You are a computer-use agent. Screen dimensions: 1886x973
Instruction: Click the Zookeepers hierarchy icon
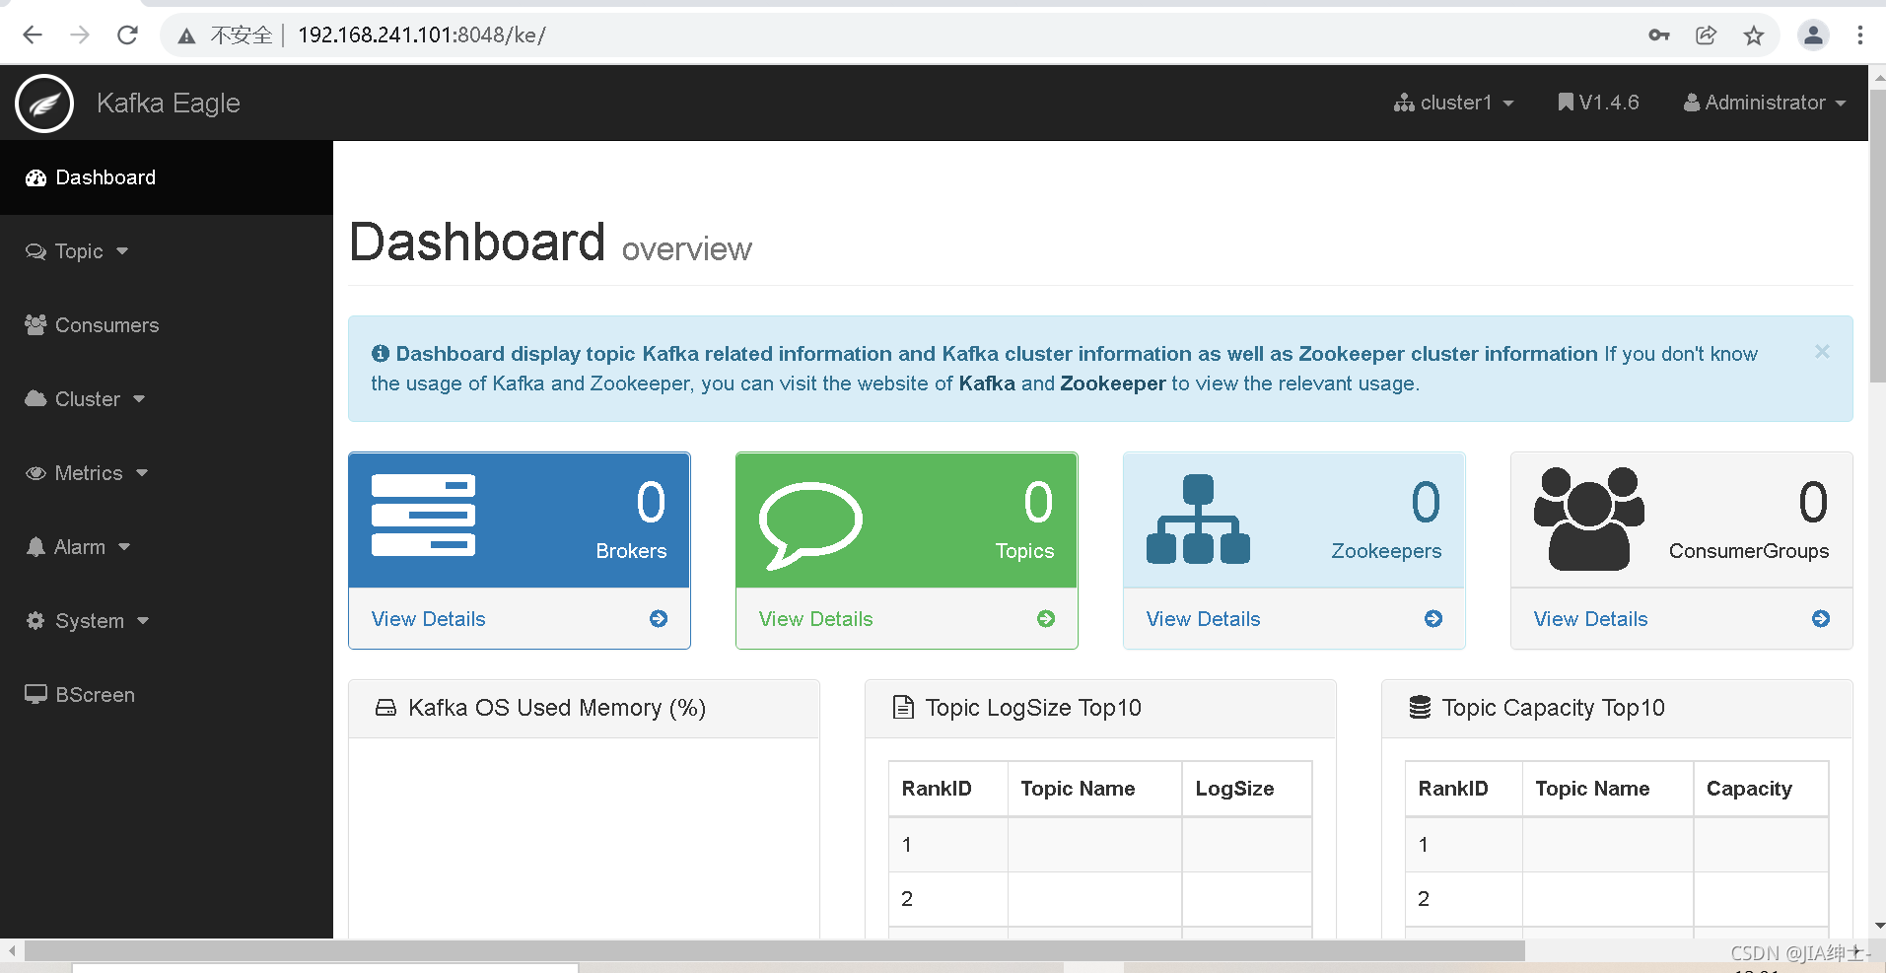tap(1198, 519)
